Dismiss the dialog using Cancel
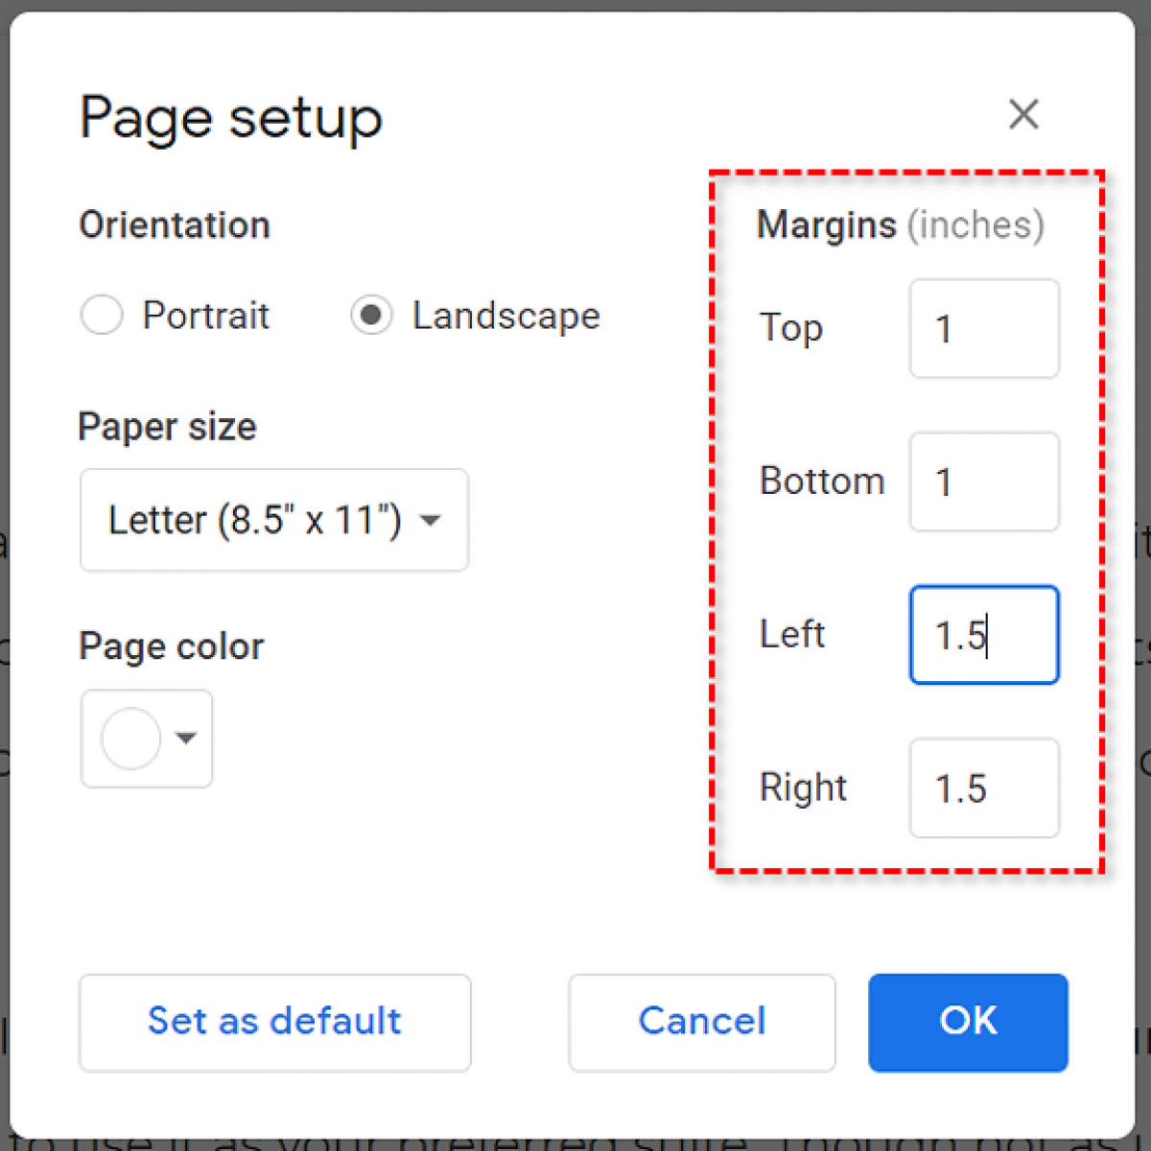The height and width of the screenshot is (1151, 1151). pos(701,1022)
